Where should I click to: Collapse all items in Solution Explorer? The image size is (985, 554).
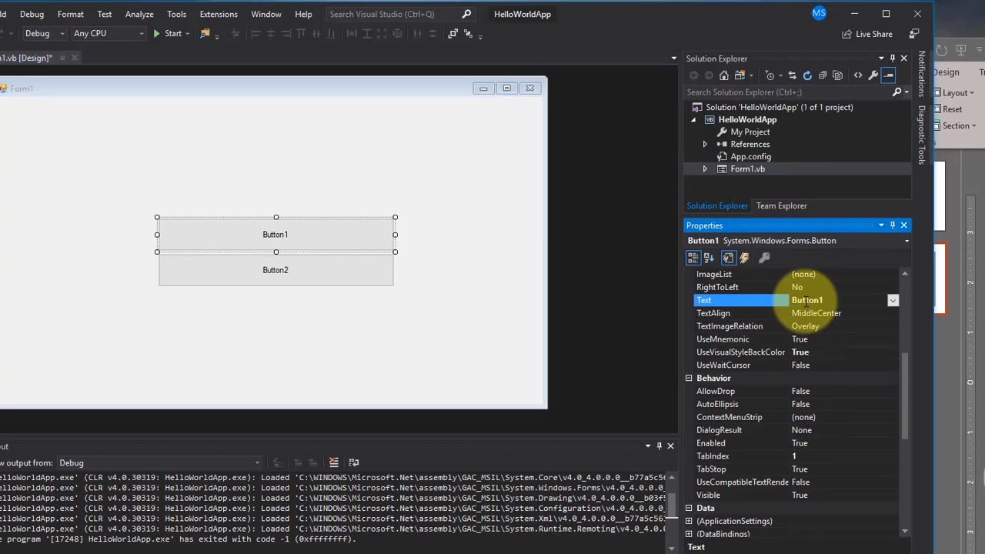coord(823,75)
